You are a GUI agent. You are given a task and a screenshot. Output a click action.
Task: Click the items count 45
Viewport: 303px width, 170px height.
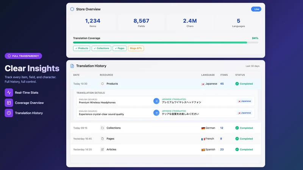click(x=222, y=83)
